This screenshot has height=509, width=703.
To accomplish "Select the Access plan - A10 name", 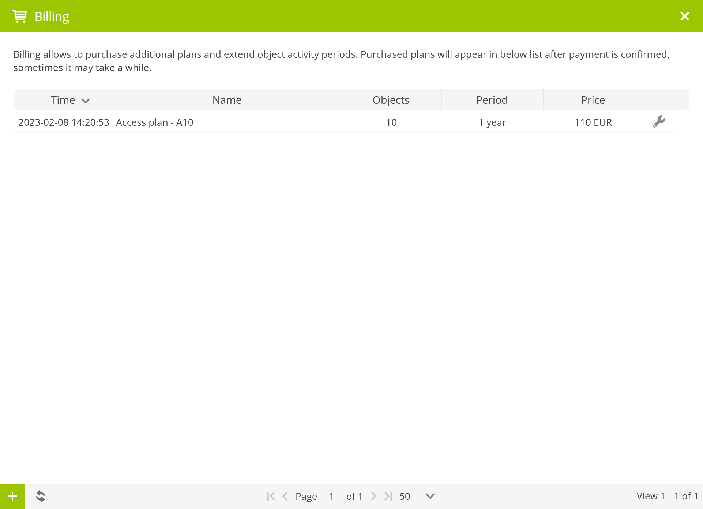I will coord(155,122).
